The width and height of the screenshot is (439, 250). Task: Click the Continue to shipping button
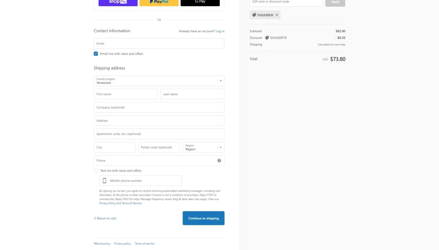click(x=203, y=218)
